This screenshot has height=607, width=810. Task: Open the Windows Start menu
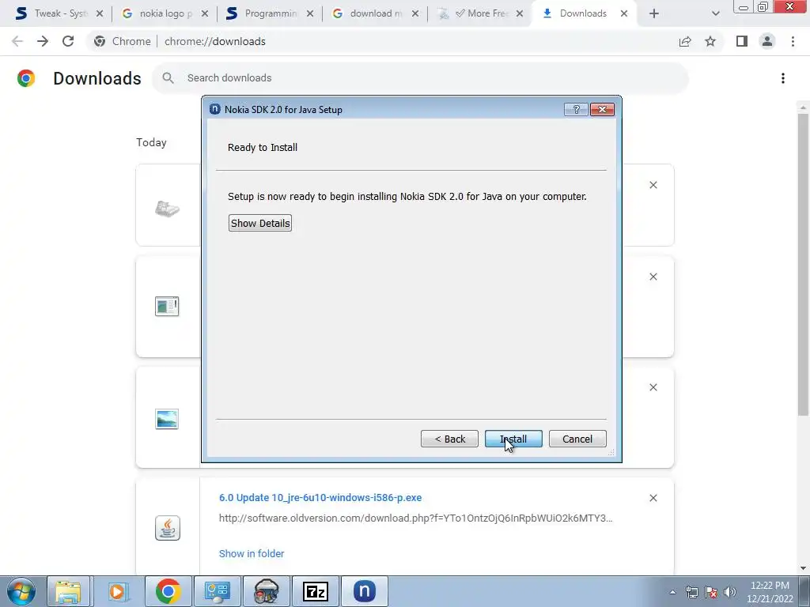click(21, 591)
